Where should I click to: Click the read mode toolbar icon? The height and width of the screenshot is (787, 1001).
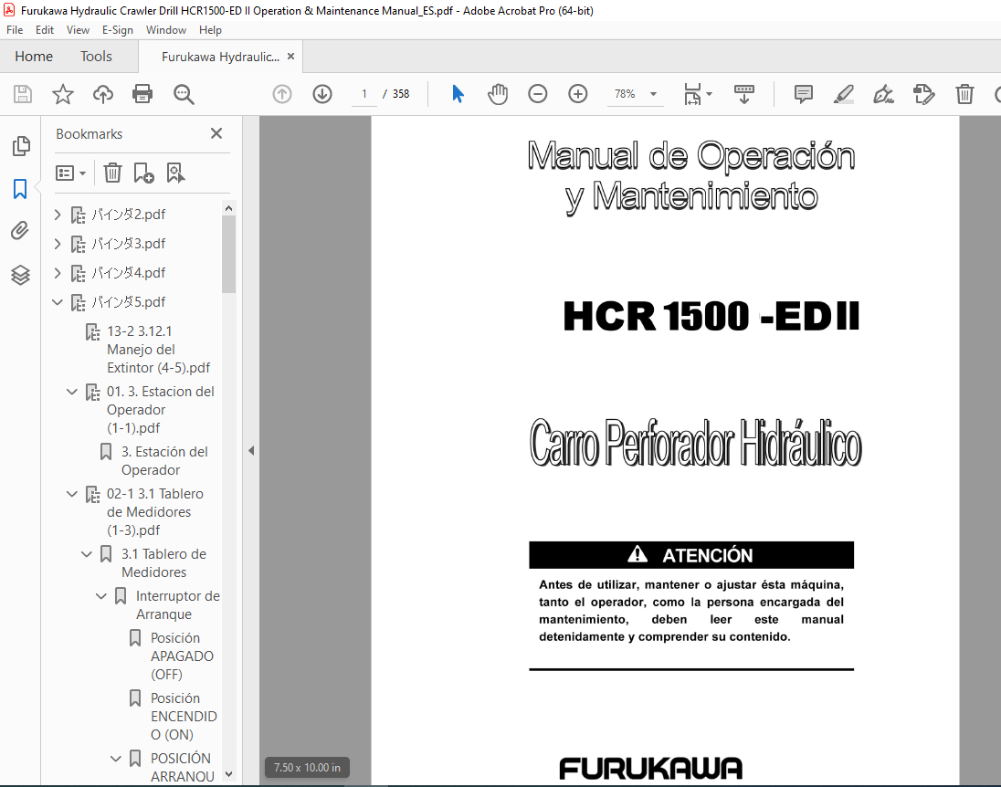(744, 94)
